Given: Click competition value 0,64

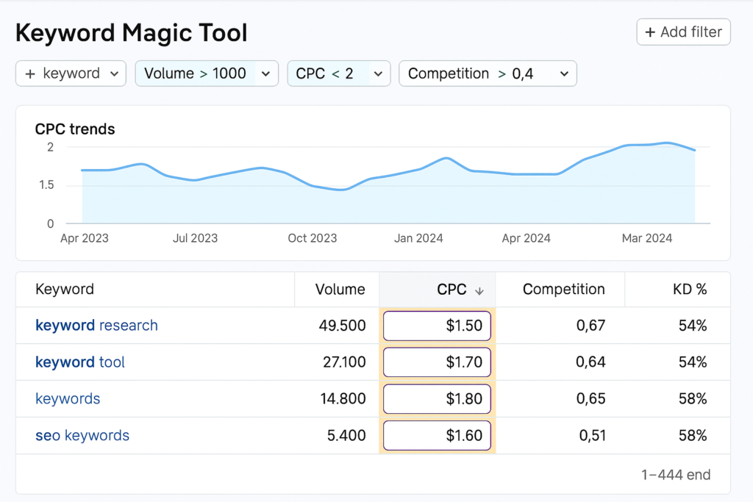Looking at the screenshot, I should (x=590, y=362).
